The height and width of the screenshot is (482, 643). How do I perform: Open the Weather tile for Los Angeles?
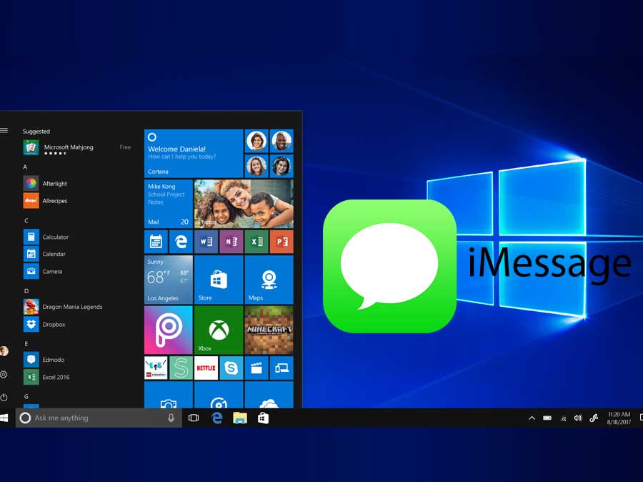click(x=168, y=280)
